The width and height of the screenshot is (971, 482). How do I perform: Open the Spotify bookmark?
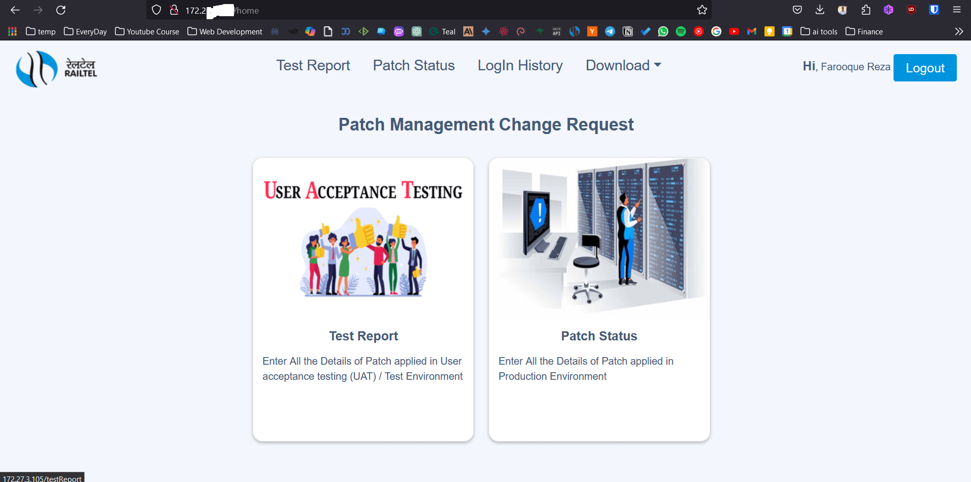[681, 31]
